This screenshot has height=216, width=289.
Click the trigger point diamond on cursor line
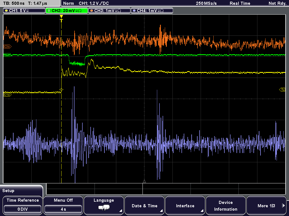[x=61, y=90]
